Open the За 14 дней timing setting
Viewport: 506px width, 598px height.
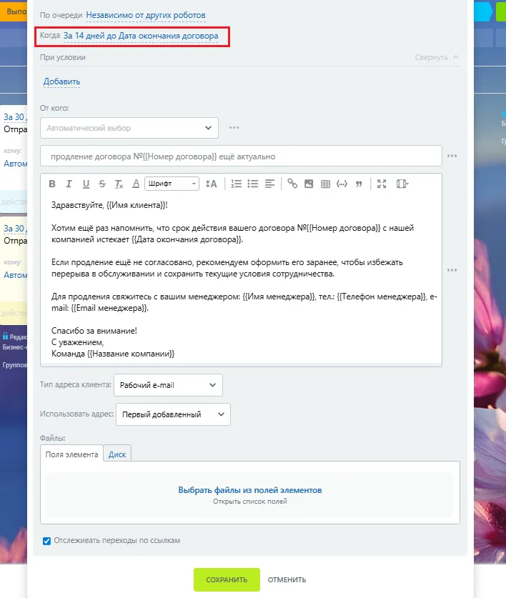[141, 36]
